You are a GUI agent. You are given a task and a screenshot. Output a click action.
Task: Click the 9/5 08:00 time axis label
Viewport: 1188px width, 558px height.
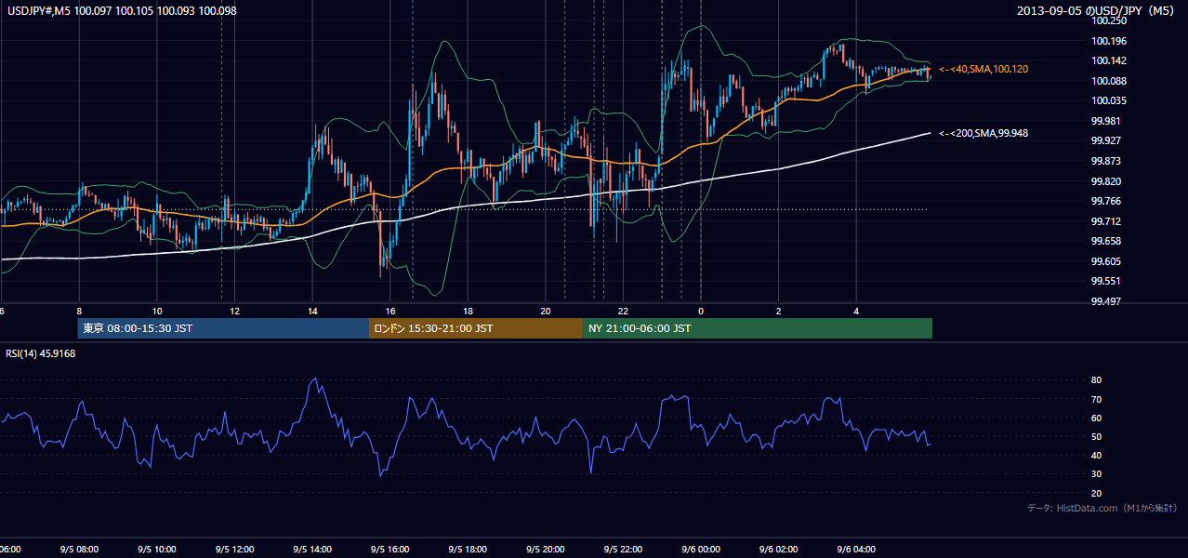click(79, 550)
